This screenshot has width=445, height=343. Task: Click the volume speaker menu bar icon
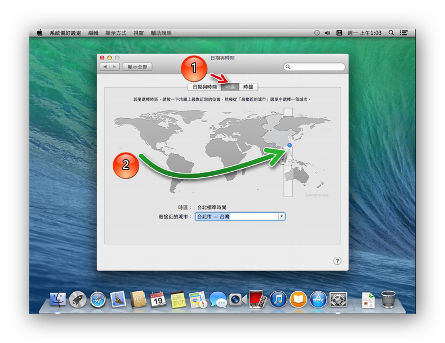click(327, 33)
